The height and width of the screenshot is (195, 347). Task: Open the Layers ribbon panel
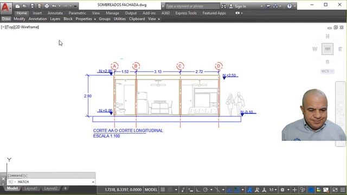click(55, 19)
